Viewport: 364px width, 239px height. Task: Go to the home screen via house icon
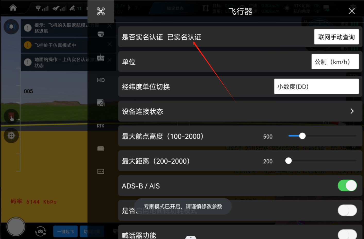tap(13, 8)
